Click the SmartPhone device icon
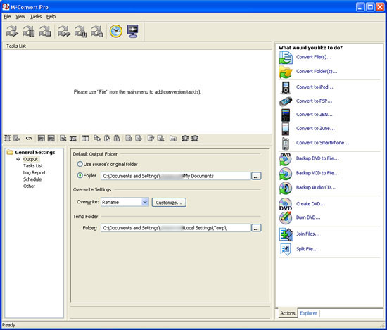This screenshot has width=387, height=330. point(286,144)
